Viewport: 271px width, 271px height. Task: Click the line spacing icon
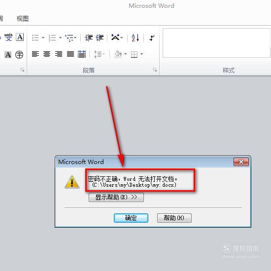98,54
